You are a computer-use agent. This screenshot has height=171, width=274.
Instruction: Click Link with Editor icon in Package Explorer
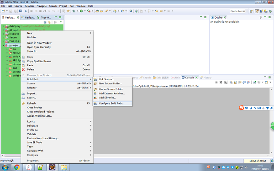49,22
